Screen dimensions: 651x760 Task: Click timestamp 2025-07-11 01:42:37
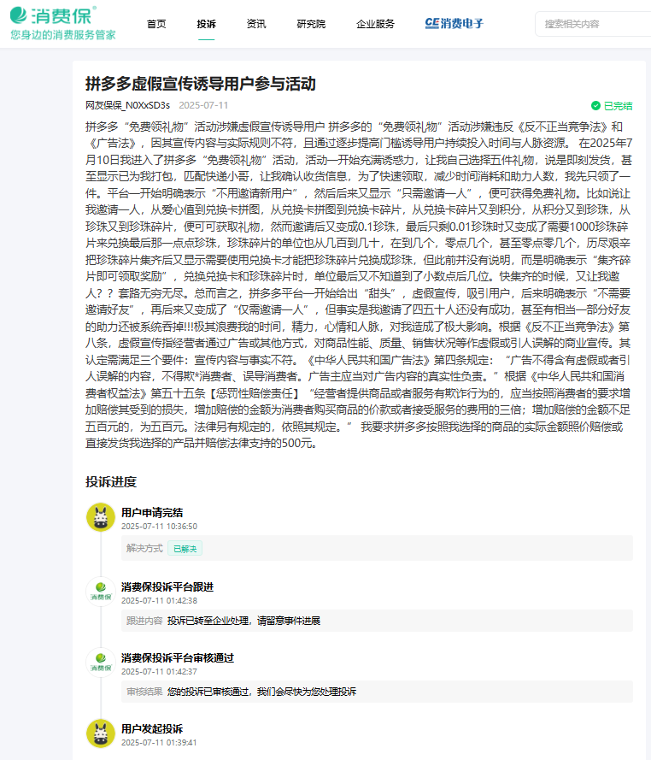tap(160, 672)
